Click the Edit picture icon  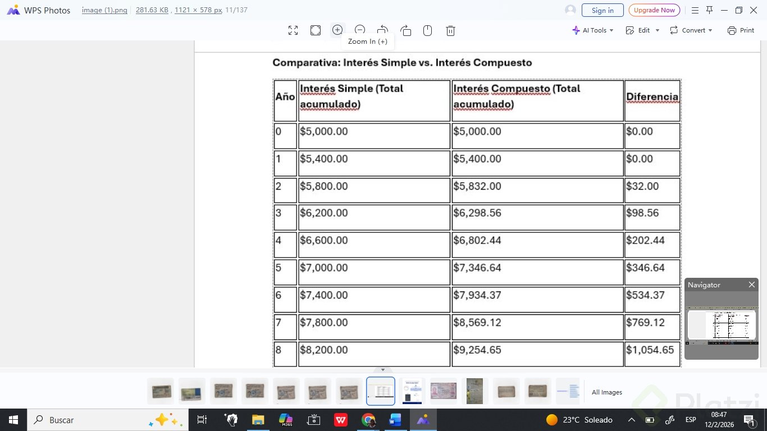tap(630, 30)
